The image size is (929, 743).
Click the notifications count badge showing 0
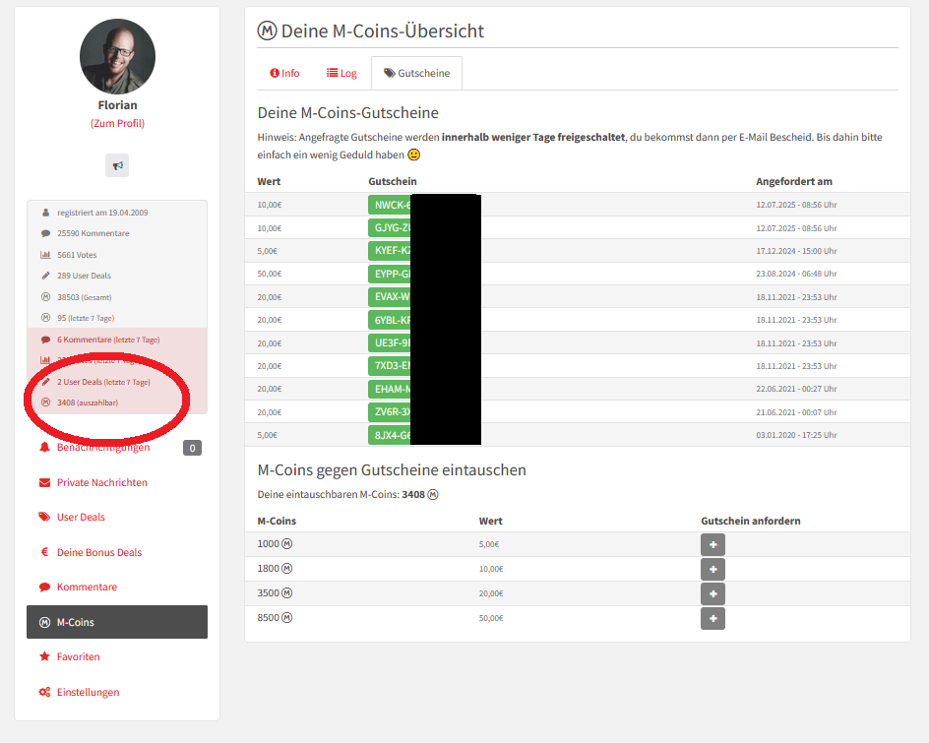tap(192, 448)
